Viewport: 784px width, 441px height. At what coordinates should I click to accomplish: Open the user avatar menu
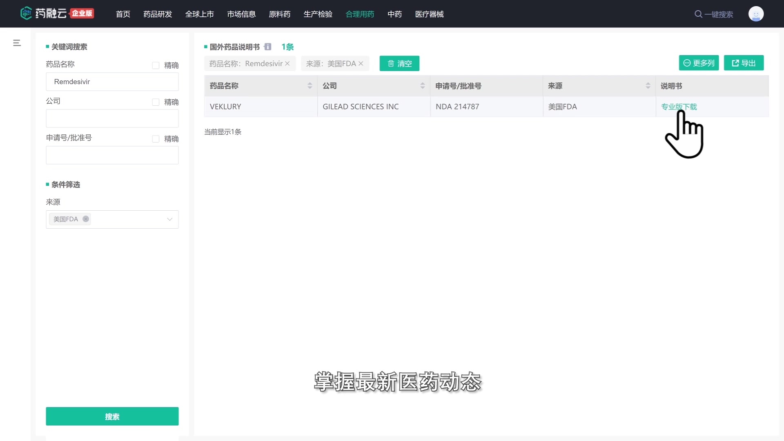point(756,14)
